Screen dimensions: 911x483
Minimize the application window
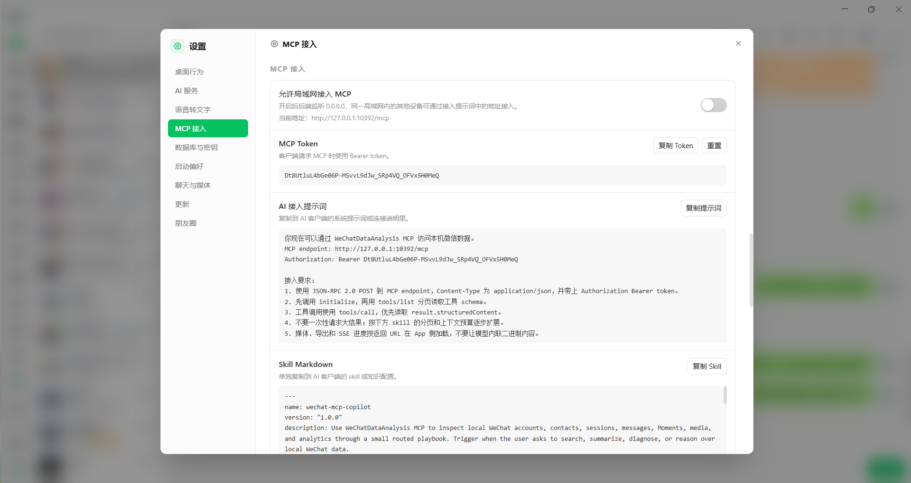point(845,9)
